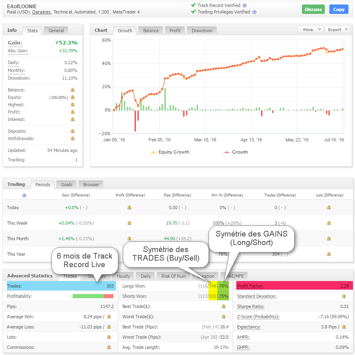Viewport: 355px width, 355px height.
Task: Open the Goals tab in Trading
Action: coord(67,185)
